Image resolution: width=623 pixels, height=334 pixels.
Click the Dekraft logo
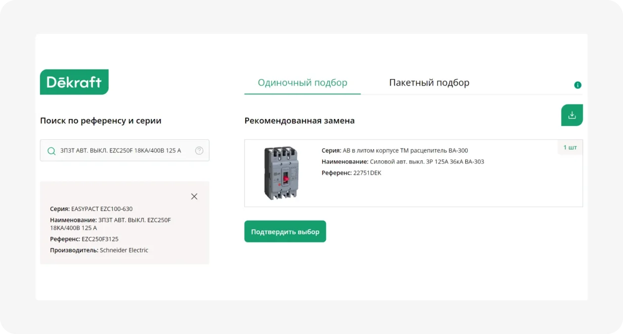(x=74, y=82)
